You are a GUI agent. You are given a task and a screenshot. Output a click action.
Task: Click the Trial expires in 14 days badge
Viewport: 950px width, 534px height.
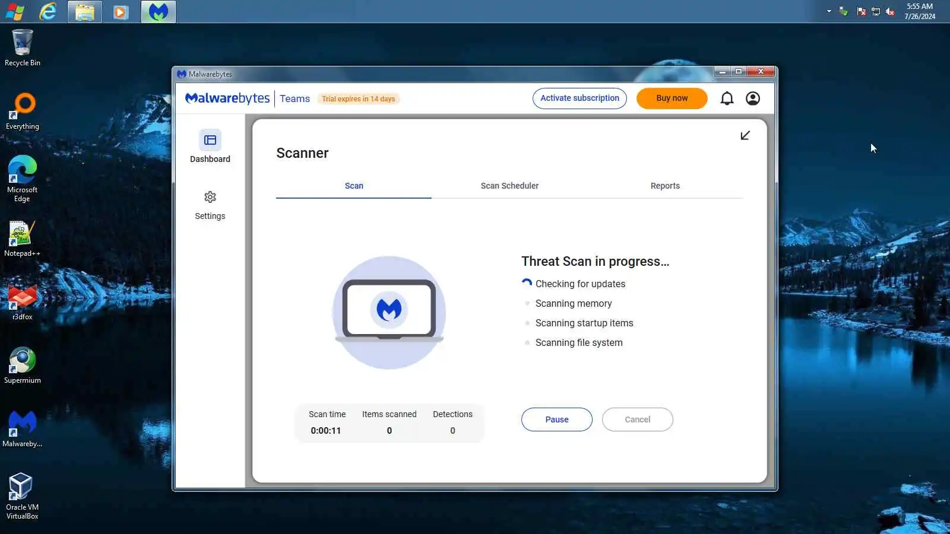tap(358, 99)
